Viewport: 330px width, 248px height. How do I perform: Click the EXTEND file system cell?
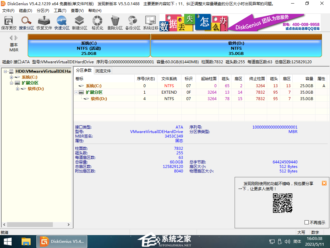tap(169, 92)
